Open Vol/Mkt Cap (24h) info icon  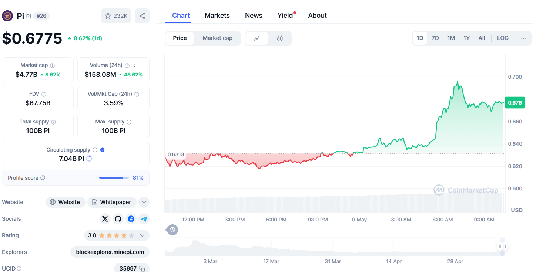pyautogui.click(x=137, y=94)
